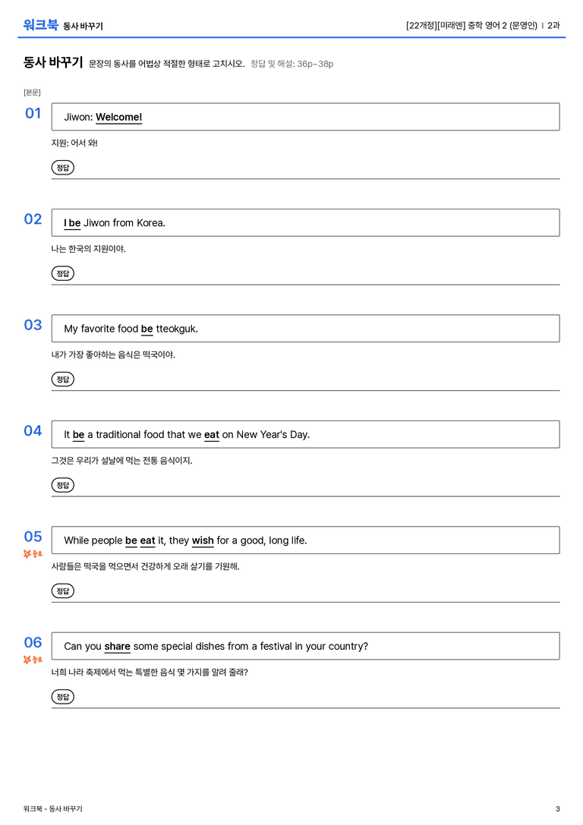Click the 정답 badge under question 06

(x=62, y=696)
